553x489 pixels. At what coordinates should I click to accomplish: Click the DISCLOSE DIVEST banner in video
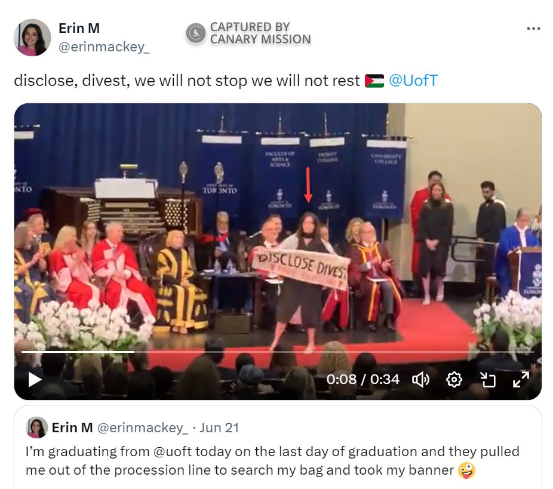click(300, 267)
